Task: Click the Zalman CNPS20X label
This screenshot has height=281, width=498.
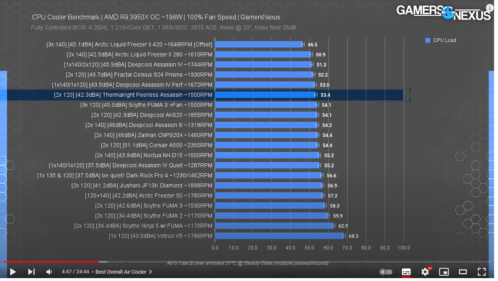Action: [153, 135]
